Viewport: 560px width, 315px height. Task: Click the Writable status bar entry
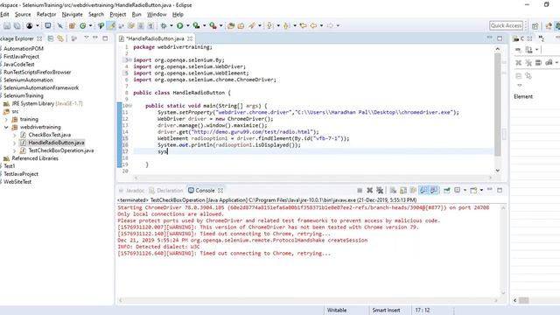[x=337, y=310]
